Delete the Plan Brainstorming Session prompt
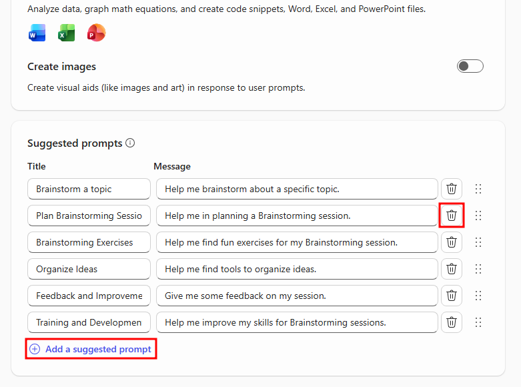This screenshot has width=521, height=387. (452, 216)
